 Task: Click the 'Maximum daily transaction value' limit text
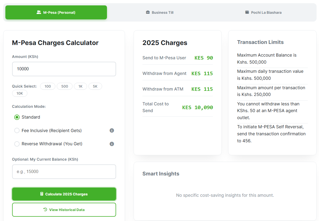(x=270, y=75)
